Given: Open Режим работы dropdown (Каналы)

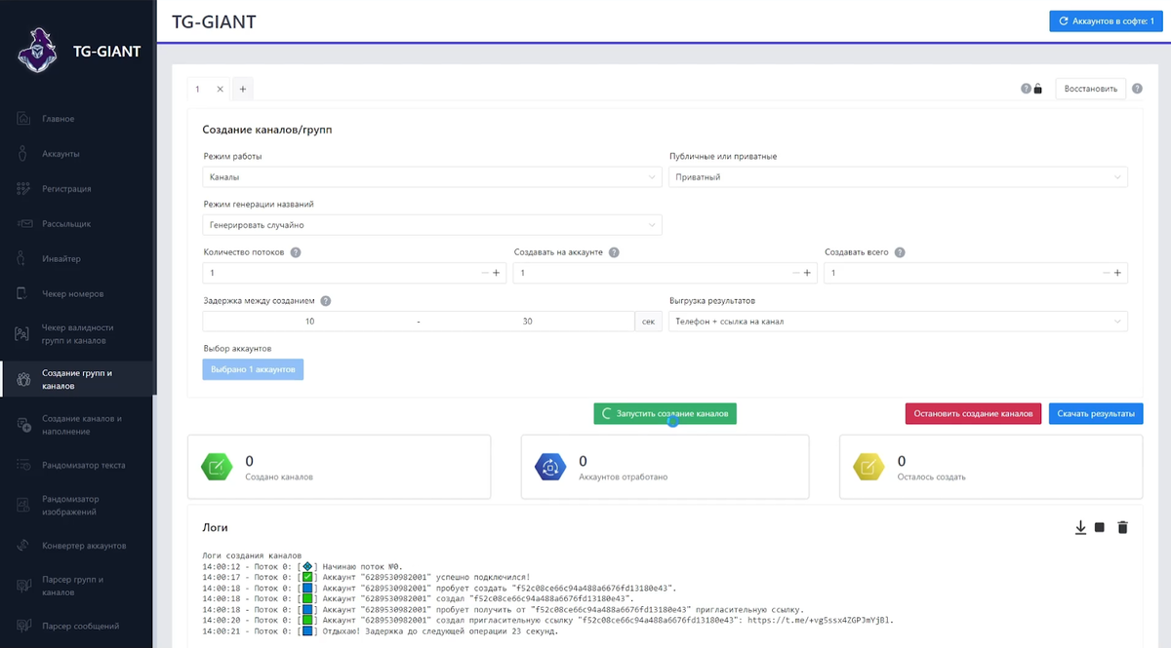Looking at the screenshot, I should 432,177.
